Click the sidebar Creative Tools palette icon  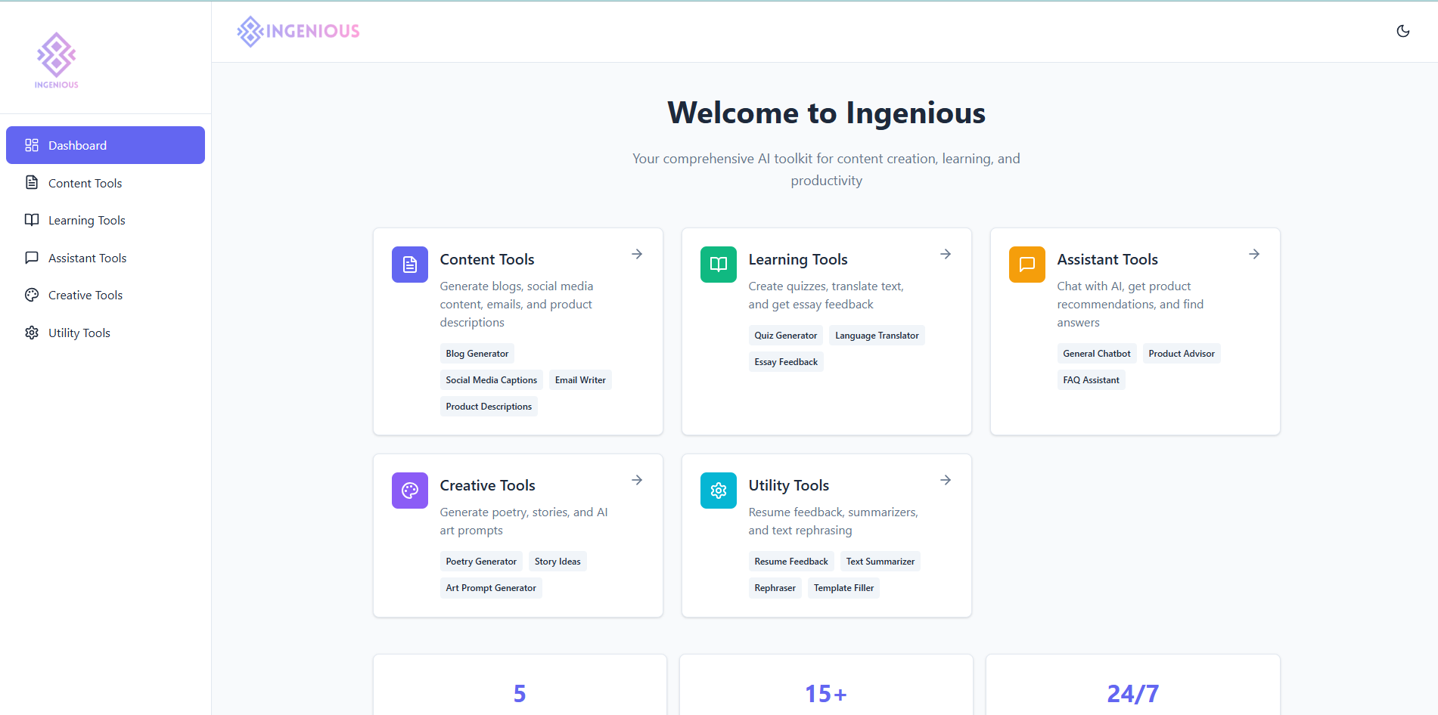[x=31, y=295]
